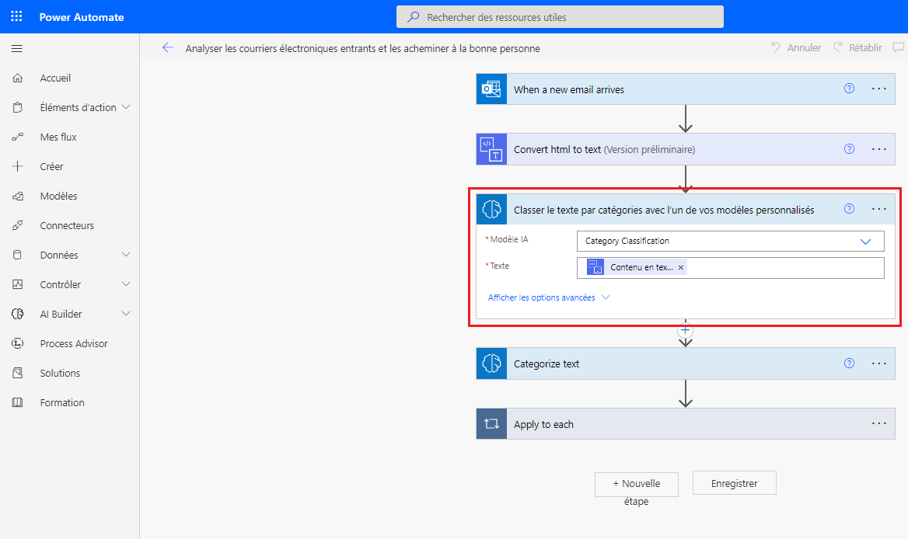The width and height of the screenshot is (908, 539).
Task: Open the app launcher waffle icon
Action: [17, 16]
